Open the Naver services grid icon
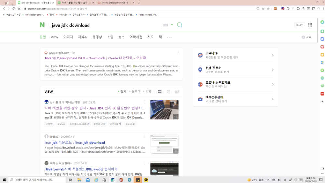The height and width of the screenshot is (183, 325). click(310, 25)
